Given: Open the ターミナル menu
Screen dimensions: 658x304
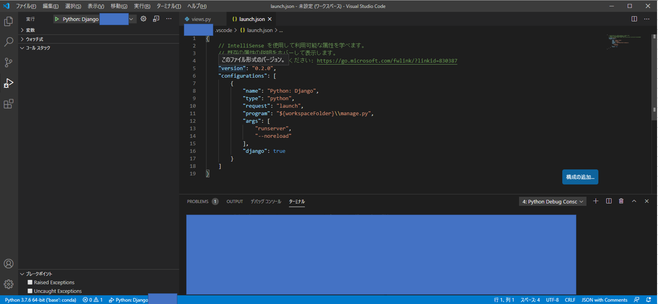Looking at the screenshot, I should [x=168, y=6].
